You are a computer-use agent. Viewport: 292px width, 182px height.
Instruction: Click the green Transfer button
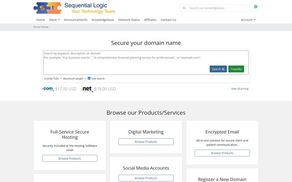[x=236, y=69]
